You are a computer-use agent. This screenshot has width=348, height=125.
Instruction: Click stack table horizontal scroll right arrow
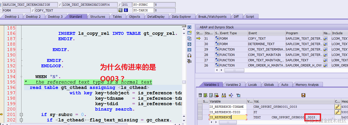click(221, 70)
